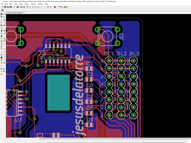Image resolution: width=191 pixels, height=143 pixels.
Task: Select the Circle drawing tool
Action: pos(2,55)
